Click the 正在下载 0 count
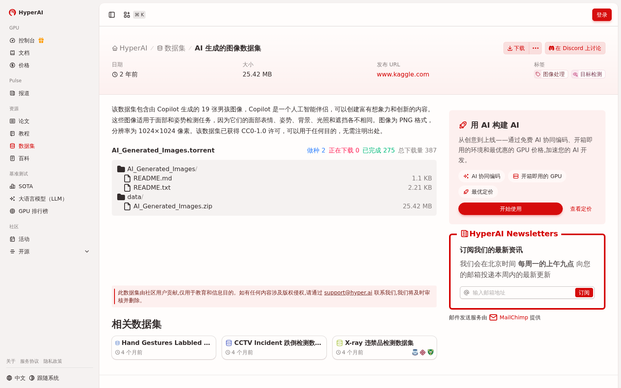The image size is (621, 388). [344, 150]
